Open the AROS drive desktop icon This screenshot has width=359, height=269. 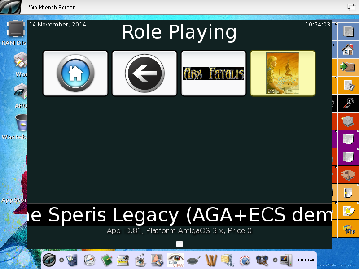(21, 91)
